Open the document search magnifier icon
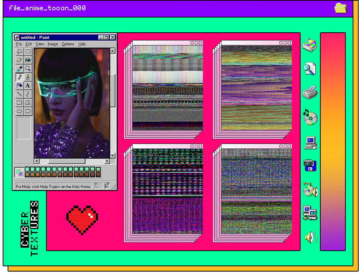Image resolution: width=361 pixels, height=275 pixels. pos(310,69)
